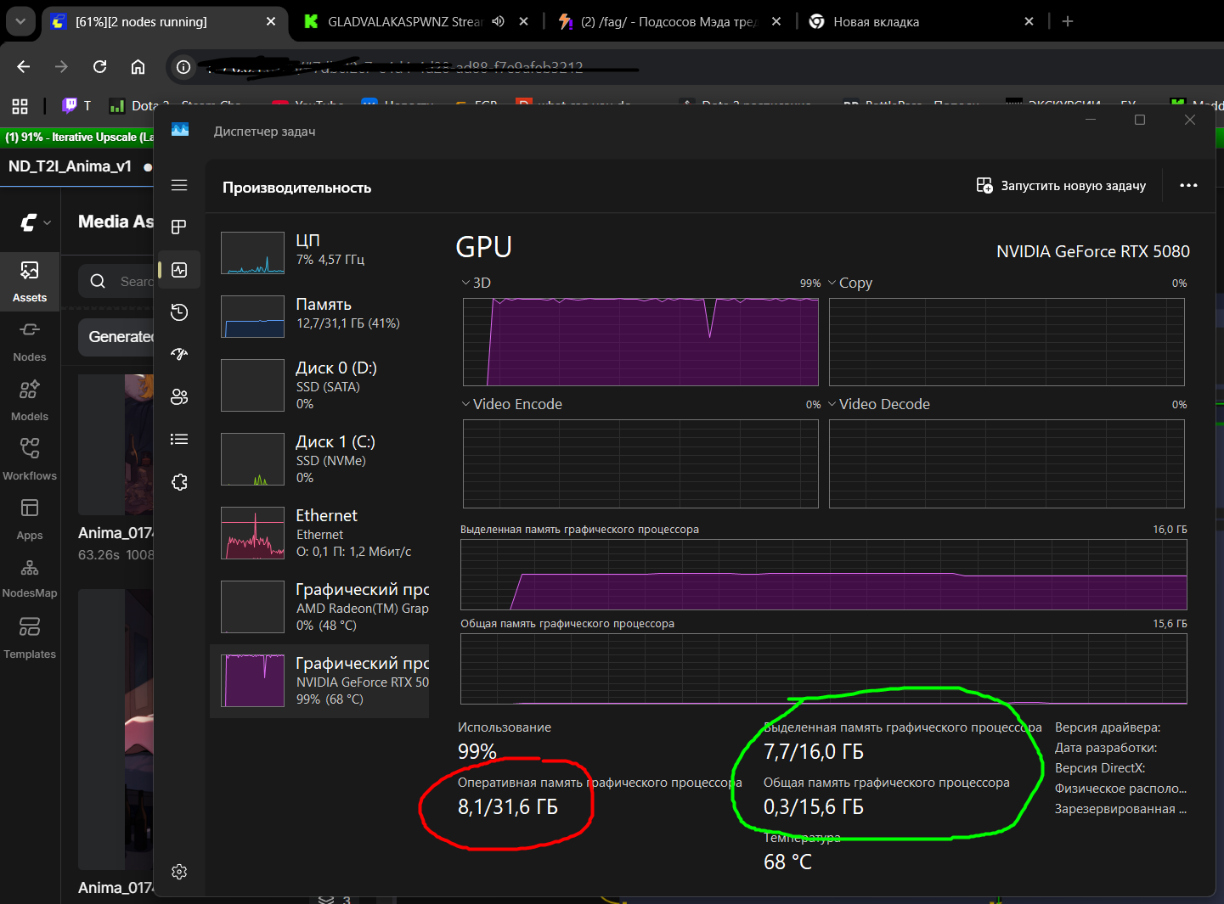The image size is (1224, 904).
Task: Open Details list icon in Task Manager
Action: point(179,439)
